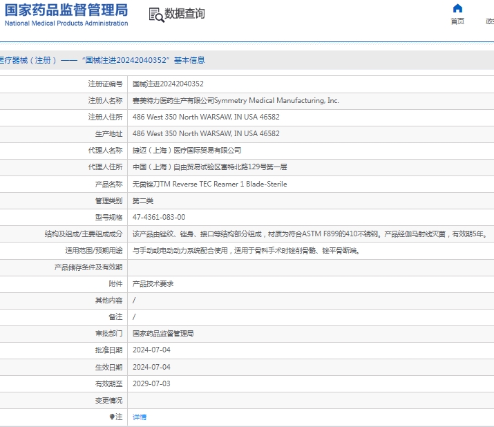Click the 变更情况 row label
The width and height of the screenshot is (494, 427).
[108, 400]
